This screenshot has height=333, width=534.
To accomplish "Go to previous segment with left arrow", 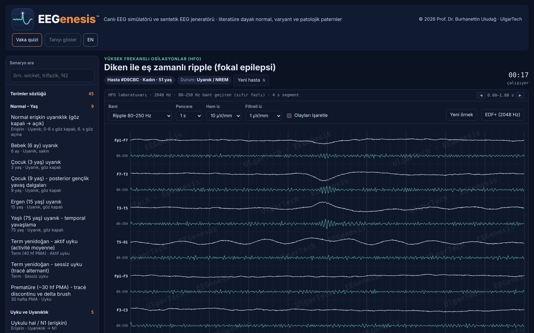I will coord(481,95).
